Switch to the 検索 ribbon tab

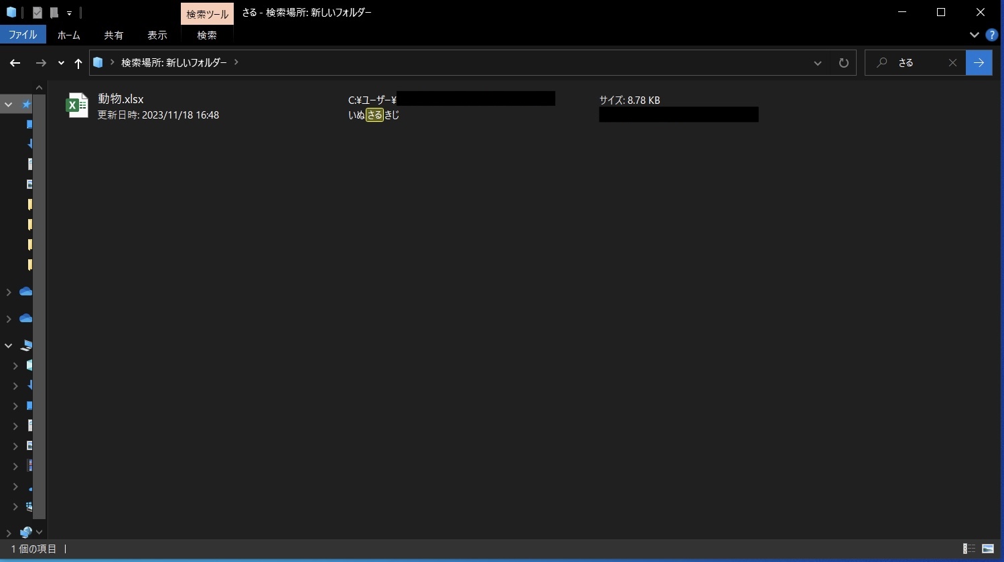click(207, 35)
